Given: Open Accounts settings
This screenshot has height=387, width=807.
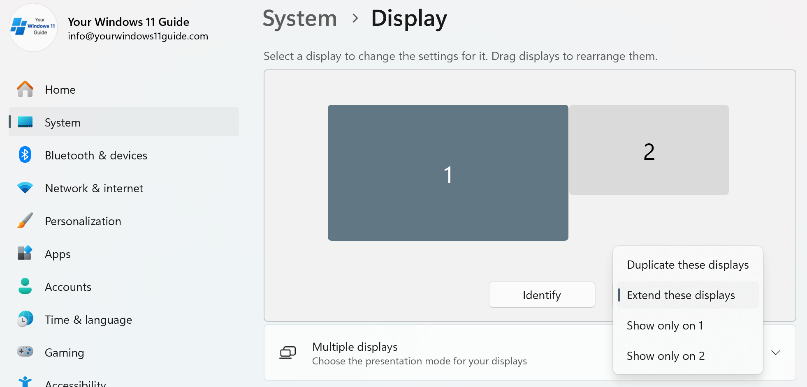Looking at the screenshot, I should point(123,286).
